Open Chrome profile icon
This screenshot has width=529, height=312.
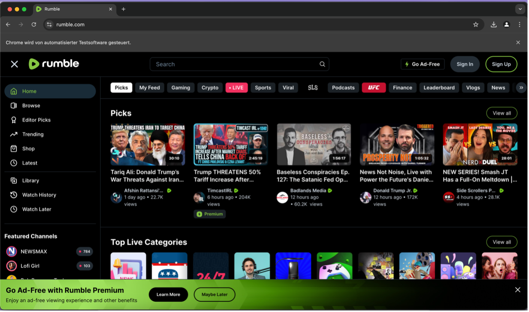point(507,25)
